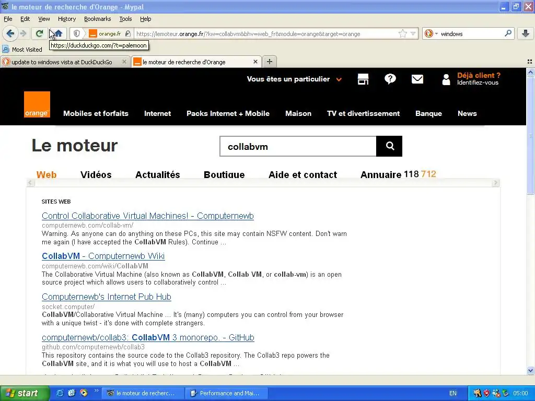Image resolution: width=535 pixels, height=401 pixels.
Task: Click the Forward navigation arrow
Action: [x=23, y=33]
